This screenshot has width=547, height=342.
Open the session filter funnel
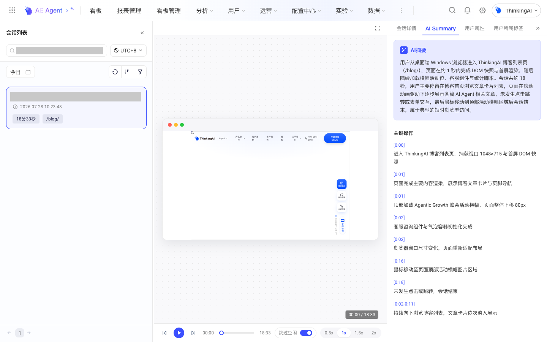(x=140, y=72)
